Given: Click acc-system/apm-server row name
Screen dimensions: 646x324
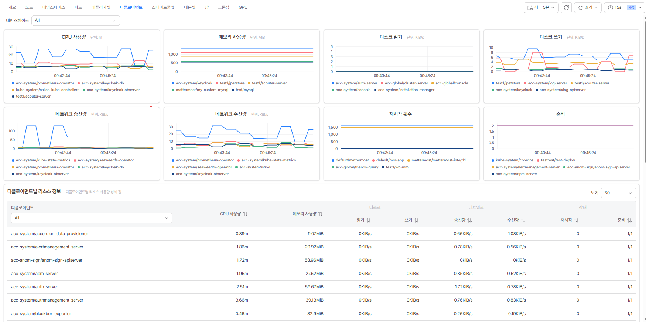Looking at the screenshot, I should click(34, 274).
